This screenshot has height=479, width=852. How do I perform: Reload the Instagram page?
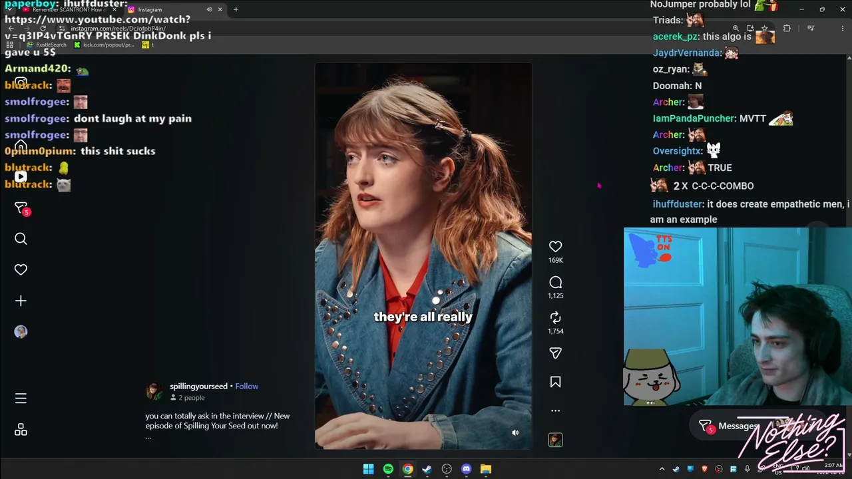43,29
